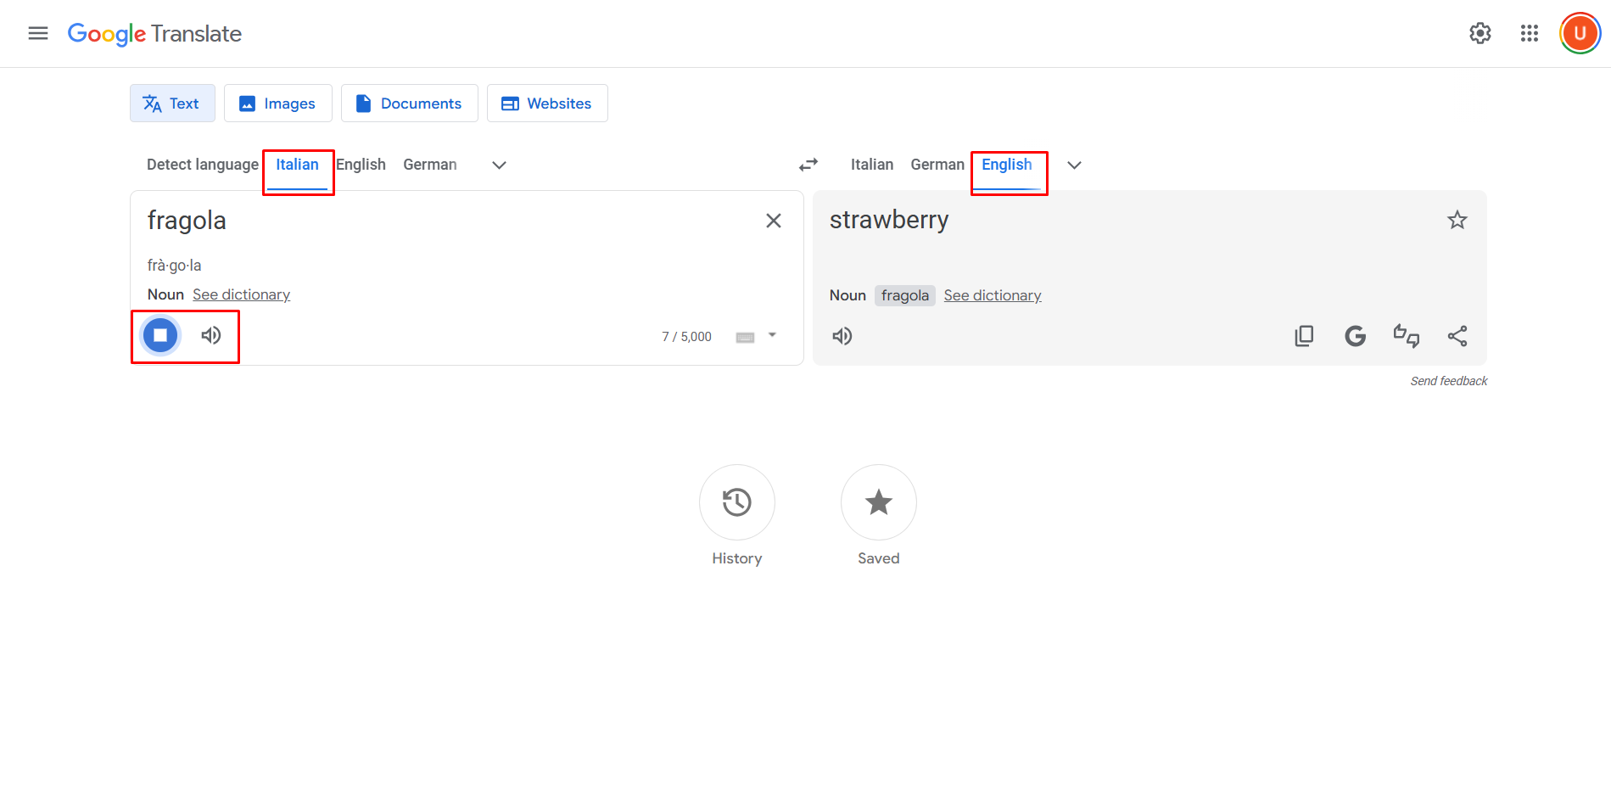Expand more target languages dropdown
The image size is (1611, 801).
(1074, 165)
